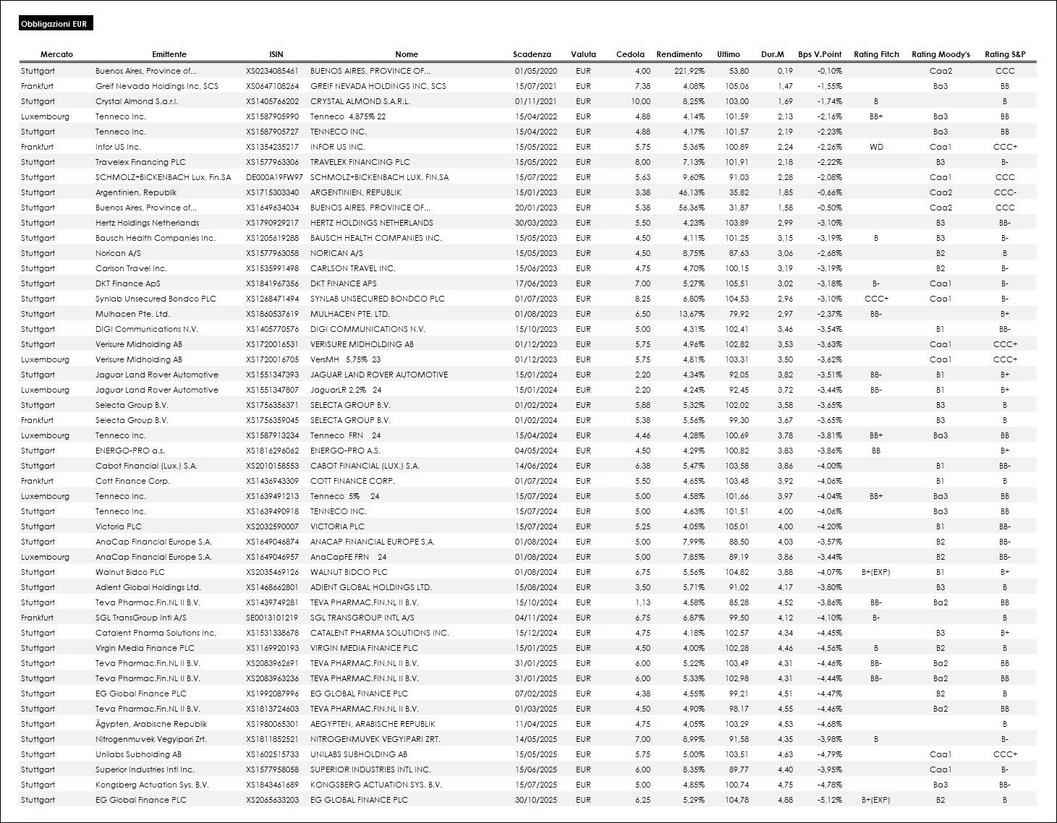The width and height of the screenshot is (1057, 823).
Task: Click name cell Tenneco 5% 24
Action: (x=345, y=496)
